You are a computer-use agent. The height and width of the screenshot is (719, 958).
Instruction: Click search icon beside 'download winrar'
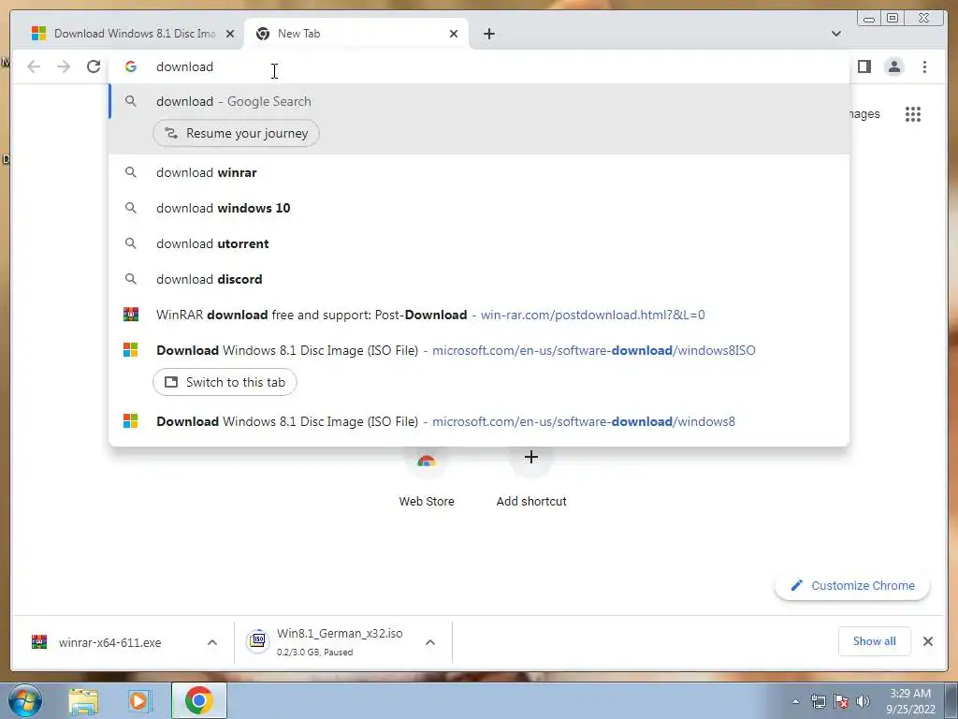[131, 172]
